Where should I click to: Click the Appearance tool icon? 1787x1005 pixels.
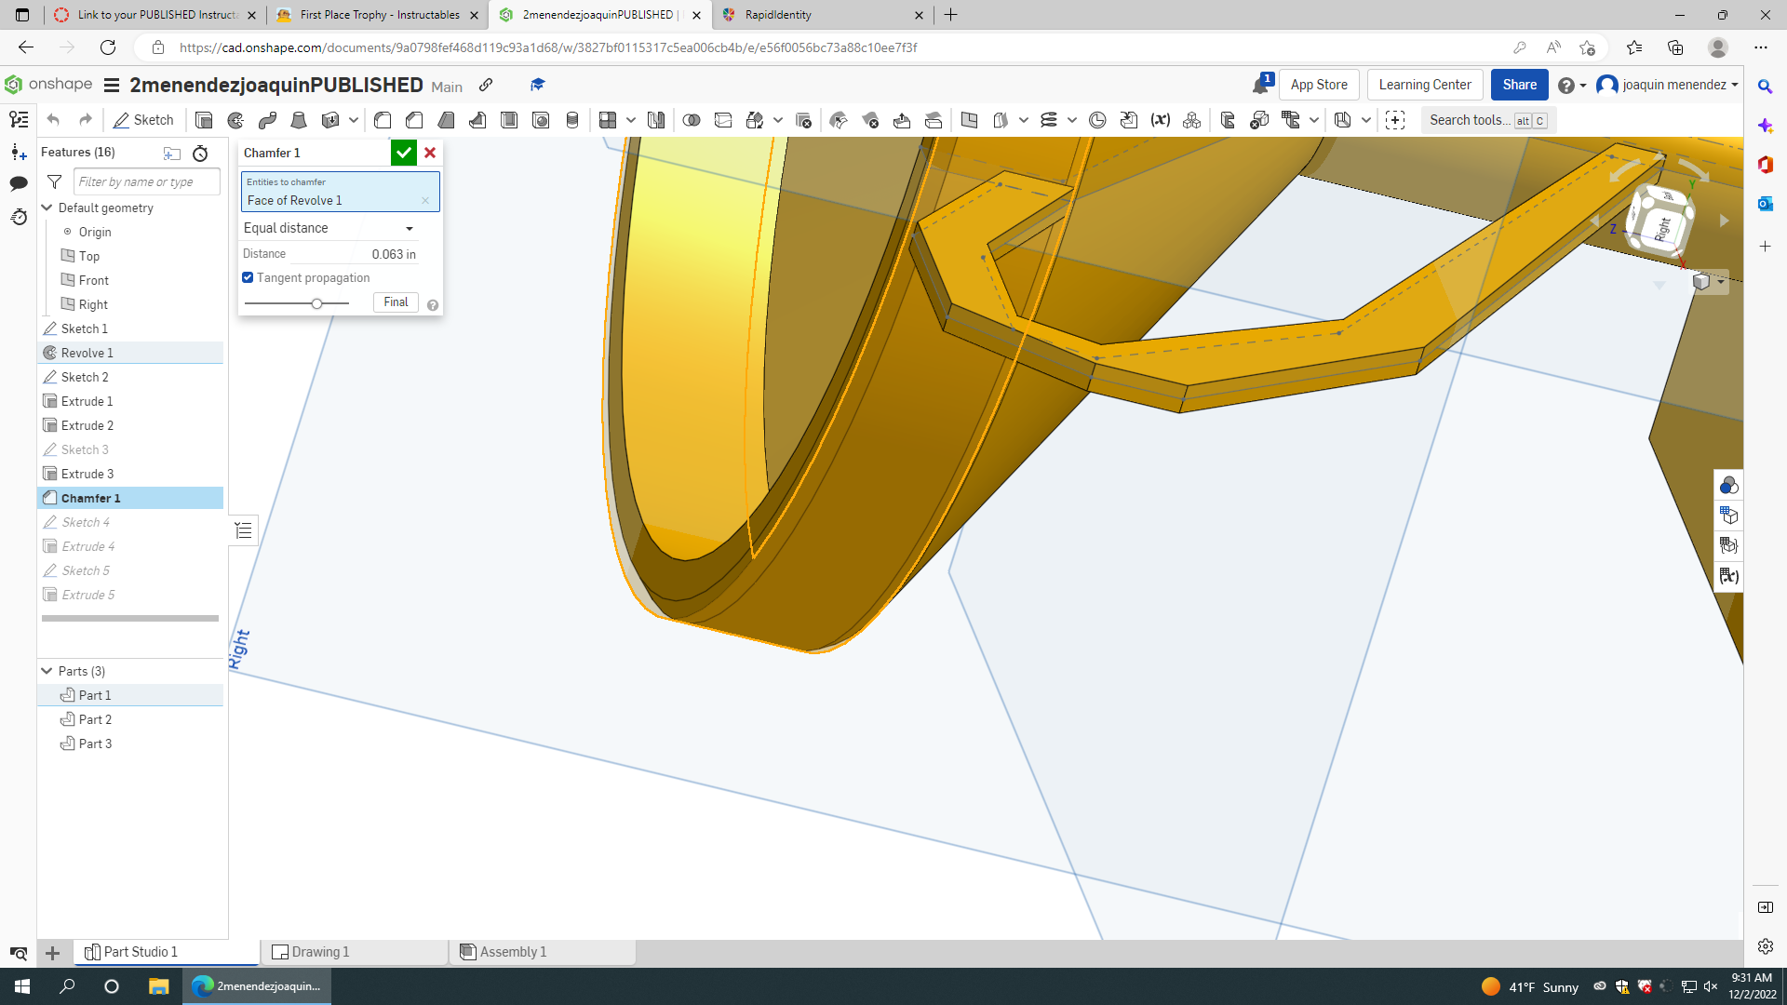[1728, 486]
